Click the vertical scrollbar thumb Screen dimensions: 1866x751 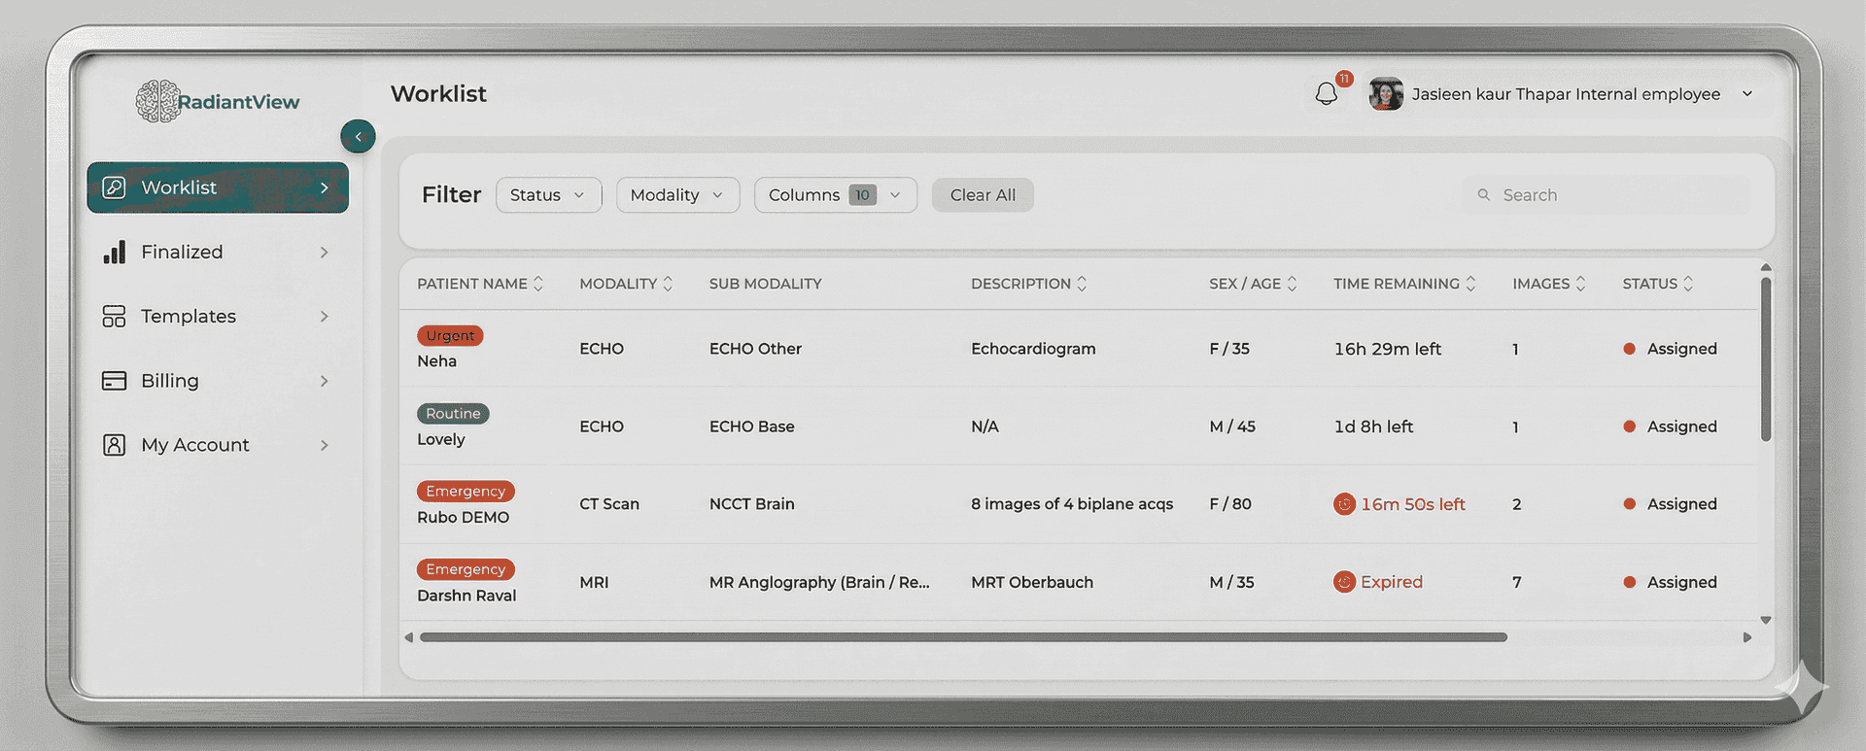[1766, 359]
